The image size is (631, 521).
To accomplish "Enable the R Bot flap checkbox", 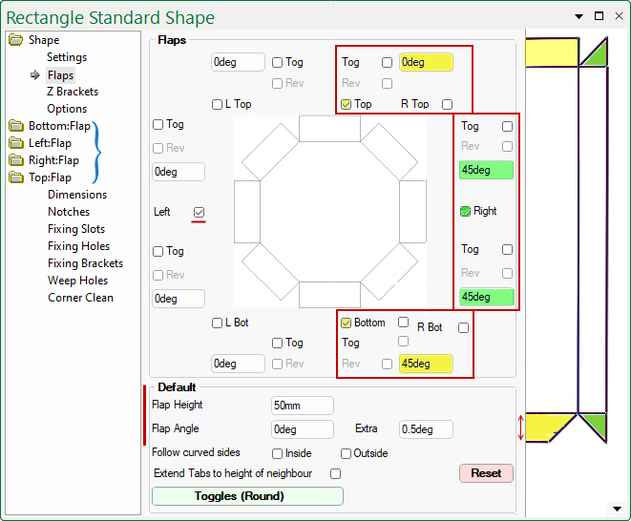I will pyautogui.click(x=463, y=328).
